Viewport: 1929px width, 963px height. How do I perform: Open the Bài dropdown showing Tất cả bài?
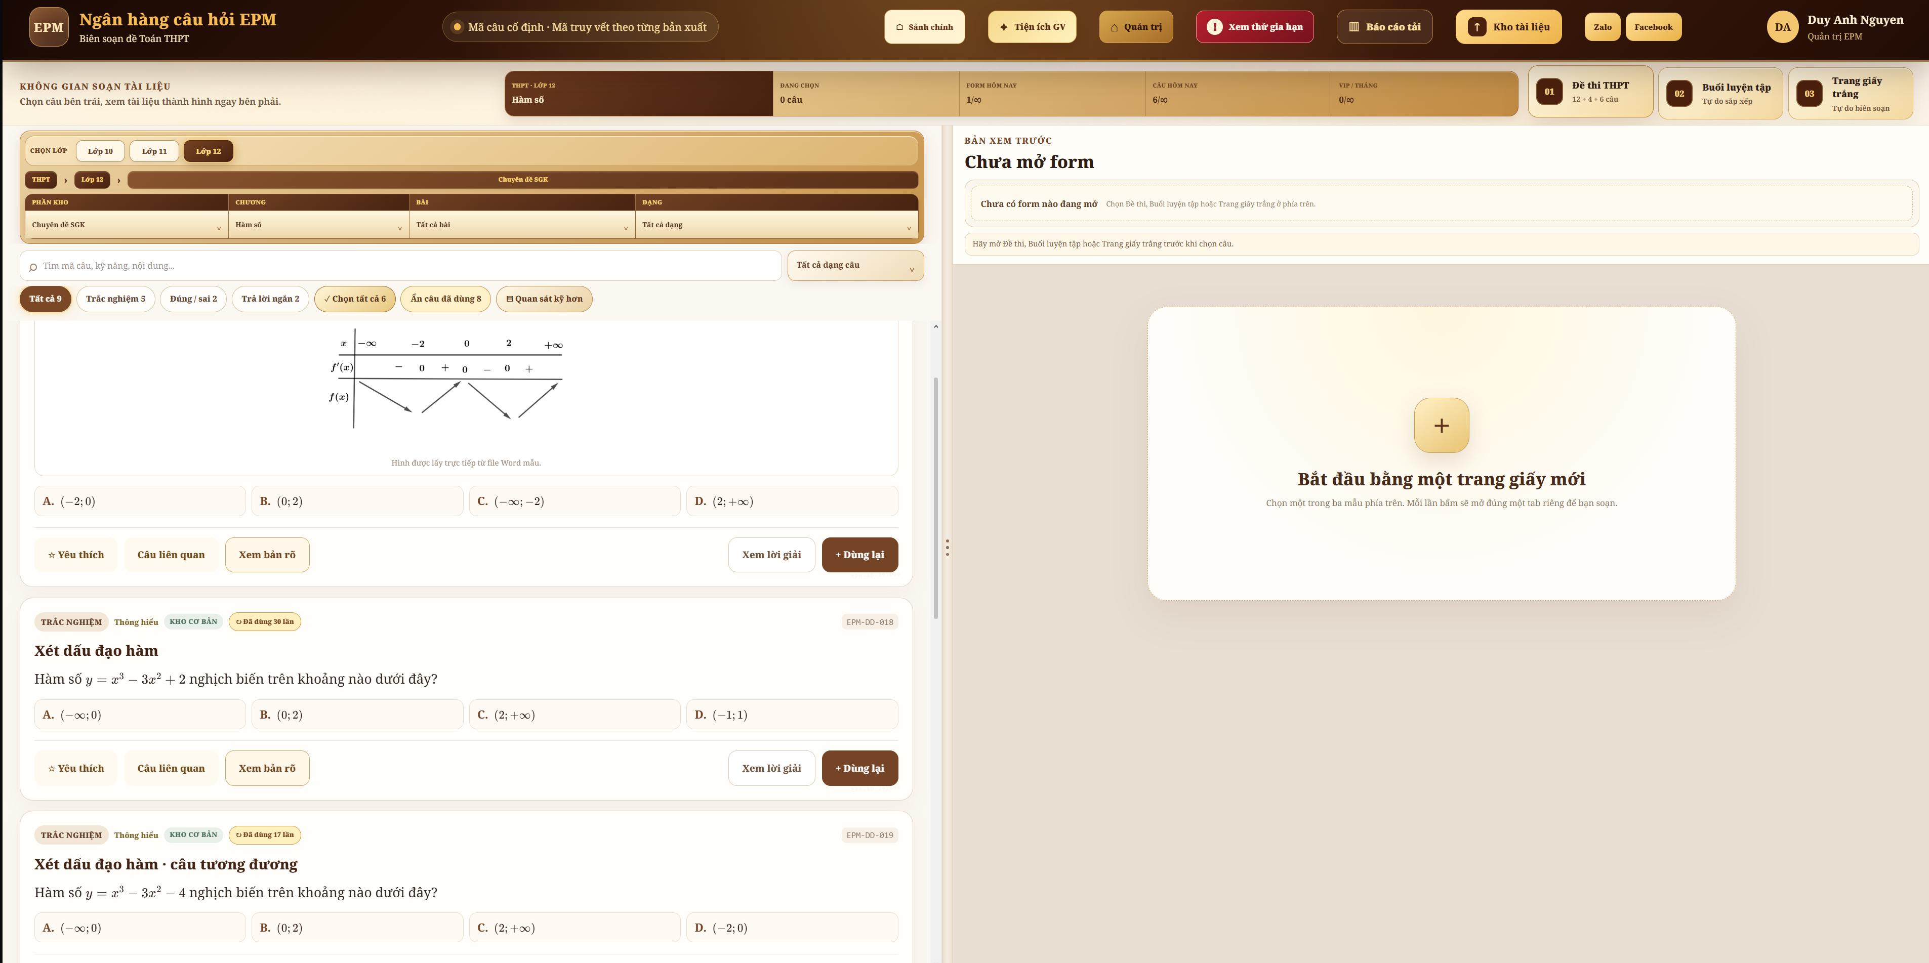(522, 225)
